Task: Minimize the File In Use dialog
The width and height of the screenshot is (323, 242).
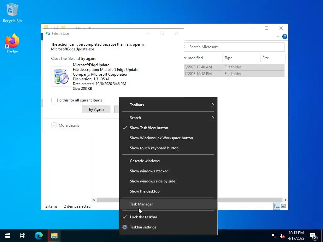Action: coord(148,33)
